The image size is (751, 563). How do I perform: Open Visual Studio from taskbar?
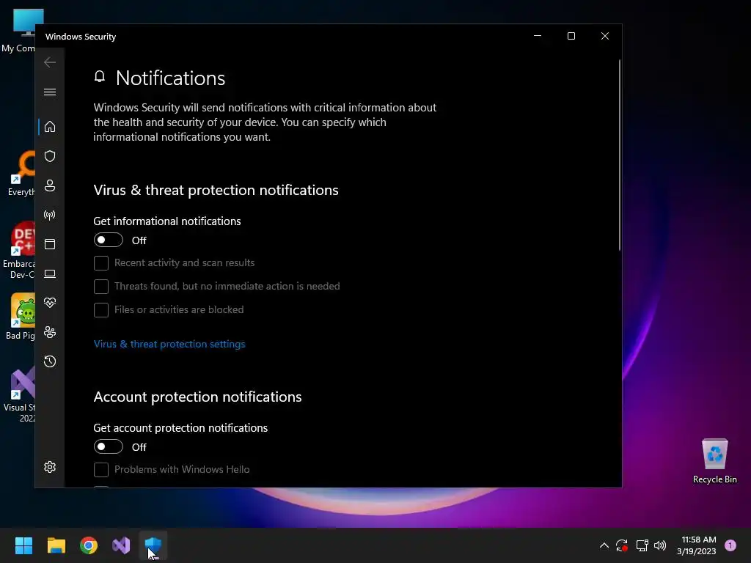click(x=121, y=545)
